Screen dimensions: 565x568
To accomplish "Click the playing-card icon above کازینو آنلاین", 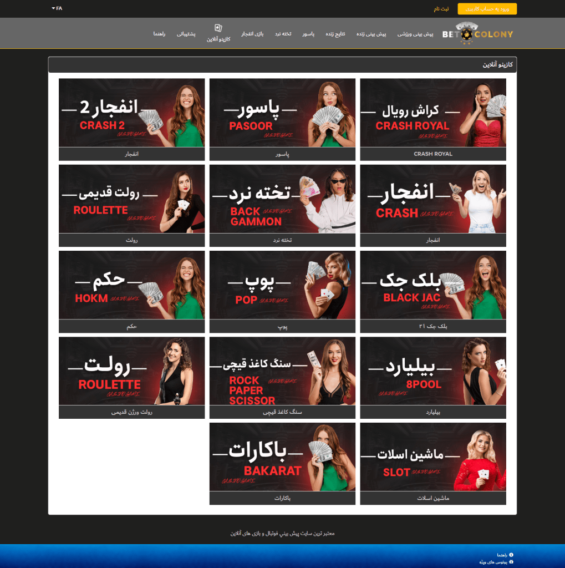I will point(218,28).
